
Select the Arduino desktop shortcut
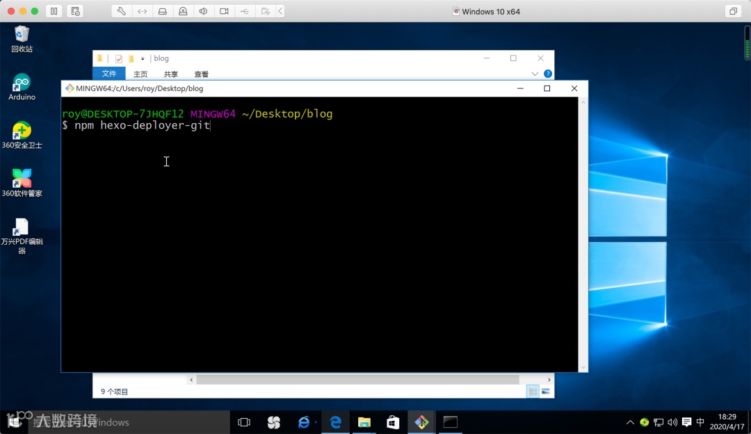[22, 87]
